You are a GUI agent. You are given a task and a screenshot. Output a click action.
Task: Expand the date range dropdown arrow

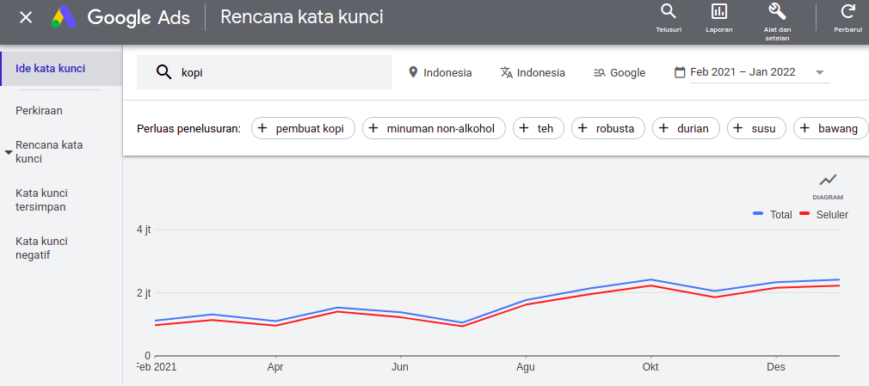(x=820, y=72)
